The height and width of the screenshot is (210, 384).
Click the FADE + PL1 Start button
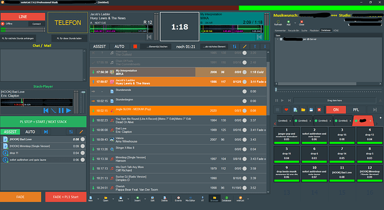pos(66,197)
